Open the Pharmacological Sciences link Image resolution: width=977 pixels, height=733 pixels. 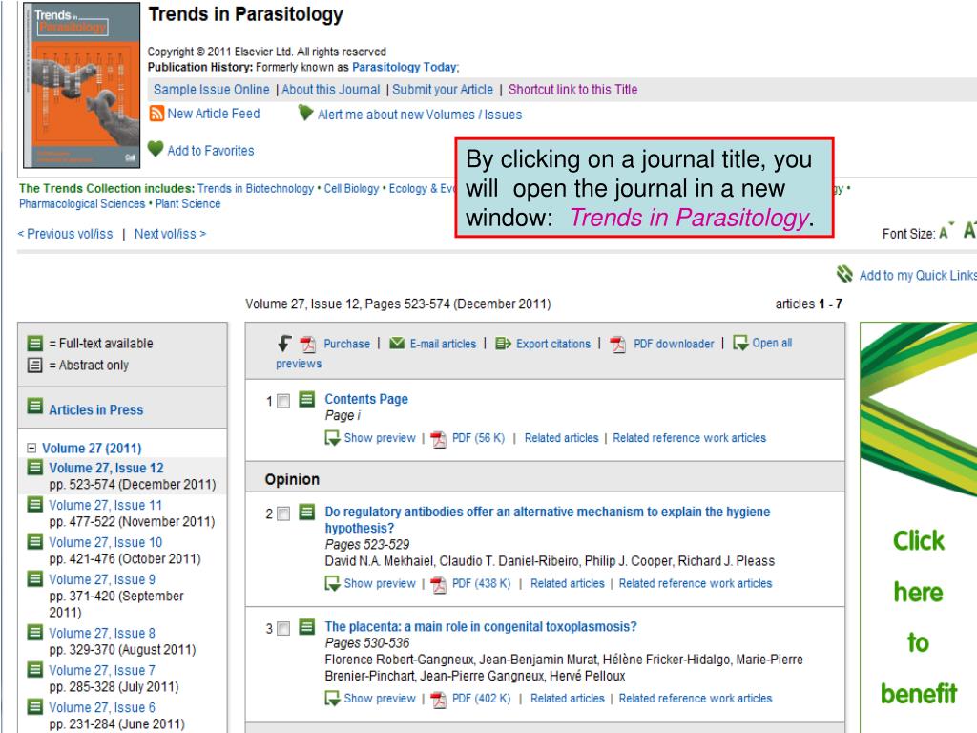[82, 204]
